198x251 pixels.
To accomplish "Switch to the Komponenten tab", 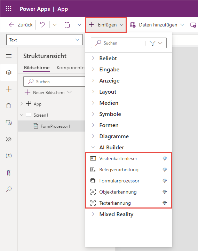I will point(71,68).
